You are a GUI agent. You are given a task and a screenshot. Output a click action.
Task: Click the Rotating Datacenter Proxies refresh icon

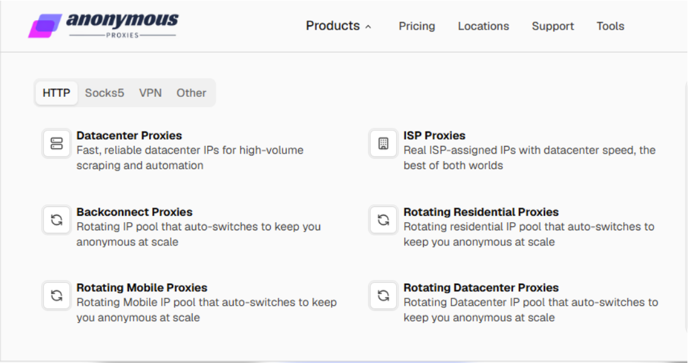(383, 296)
